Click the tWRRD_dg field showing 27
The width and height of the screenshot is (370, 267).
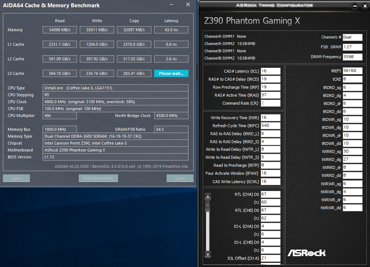[353, 159]
